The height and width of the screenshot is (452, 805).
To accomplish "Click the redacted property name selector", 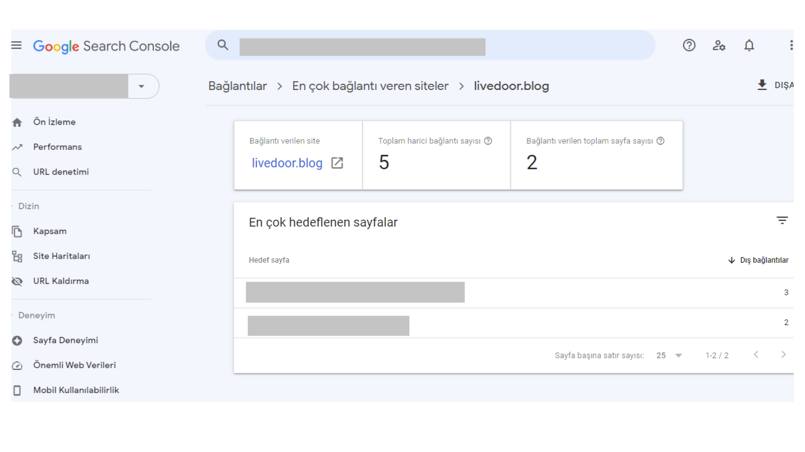I will click(x=69, y=86).
